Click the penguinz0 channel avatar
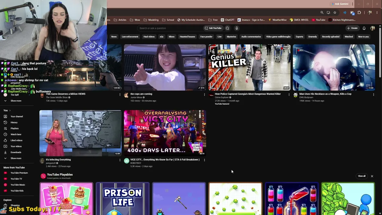 42,161
